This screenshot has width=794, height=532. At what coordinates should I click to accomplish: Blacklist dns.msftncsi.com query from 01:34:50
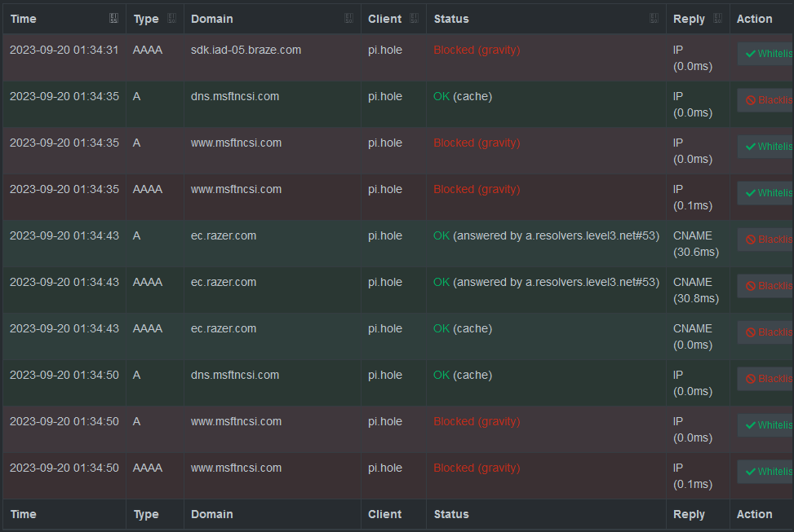point(765,379)
